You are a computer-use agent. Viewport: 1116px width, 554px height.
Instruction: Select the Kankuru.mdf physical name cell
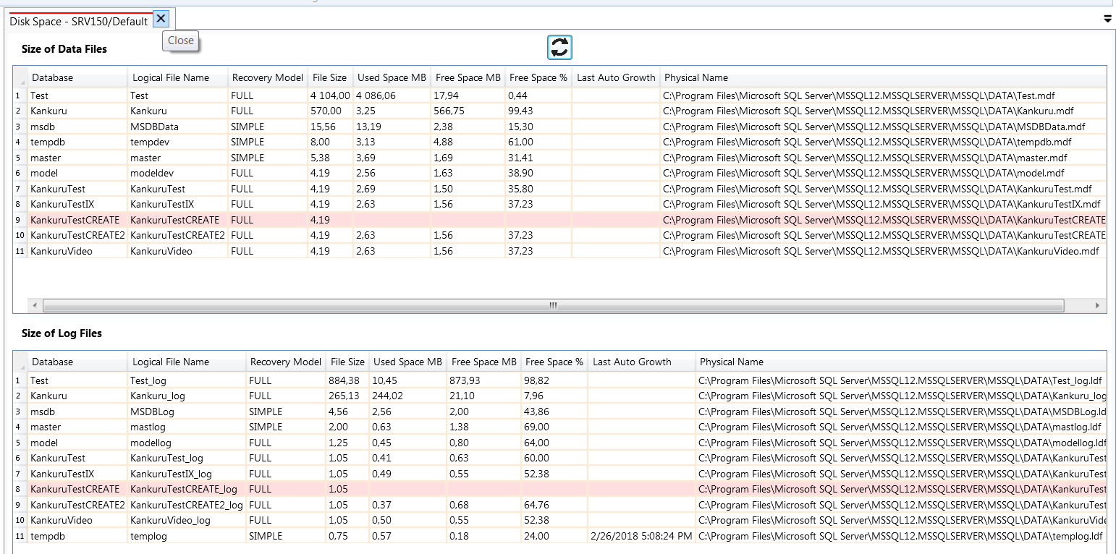pos(883,111)
